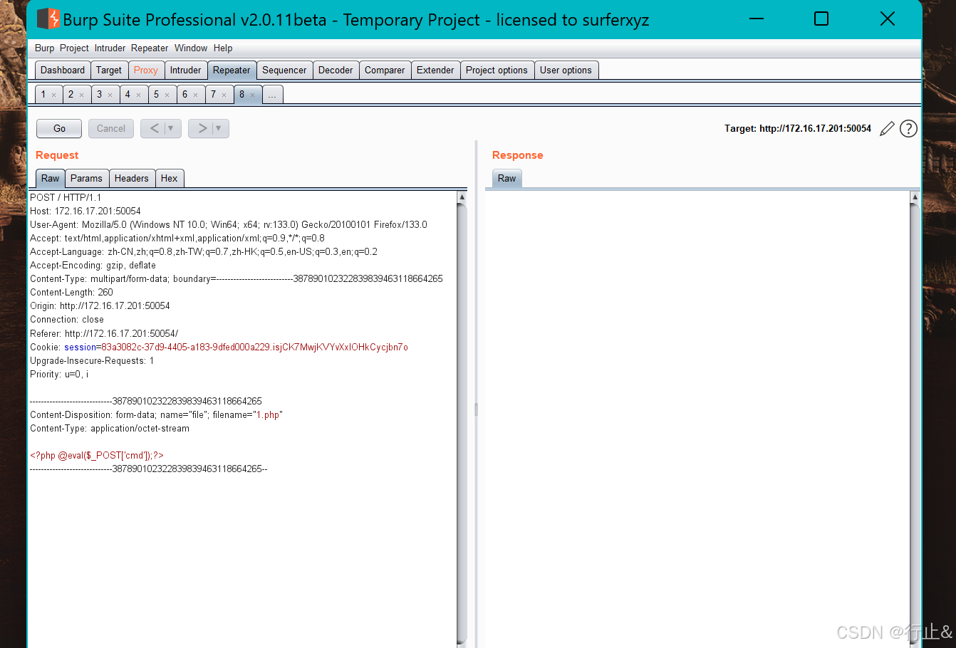Screen dimensions: 956x648
Task: Click the filename "1.php" in request body
Action: pos(269,415)
